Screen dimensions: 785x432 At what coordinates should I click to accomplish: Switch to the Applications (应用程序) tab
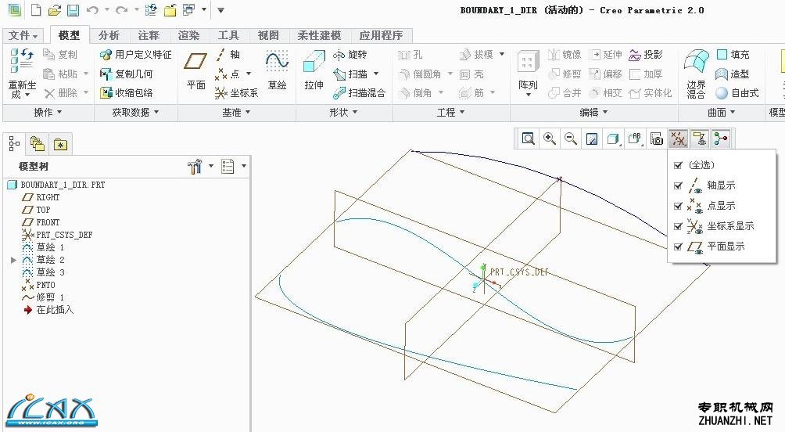pyautogui.click(x=381, y=35)
